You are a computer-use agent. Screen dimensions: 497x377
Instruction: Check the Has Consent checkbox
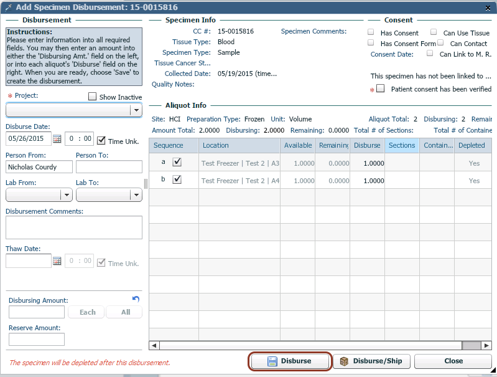[x=371, y=32]
